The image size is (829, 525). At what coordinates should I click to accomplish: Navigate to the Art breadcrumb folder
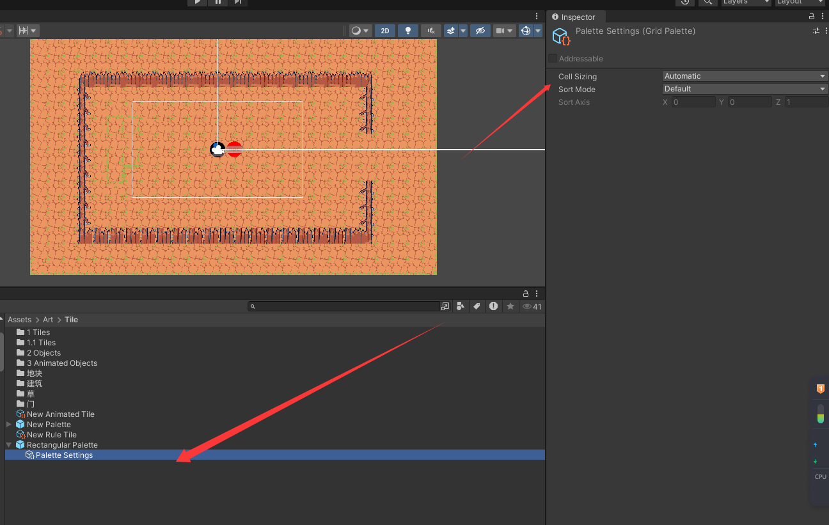coord(47,319)
